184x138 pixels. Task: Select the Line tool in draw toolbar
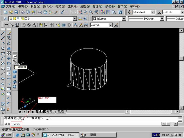coord(3,33)
